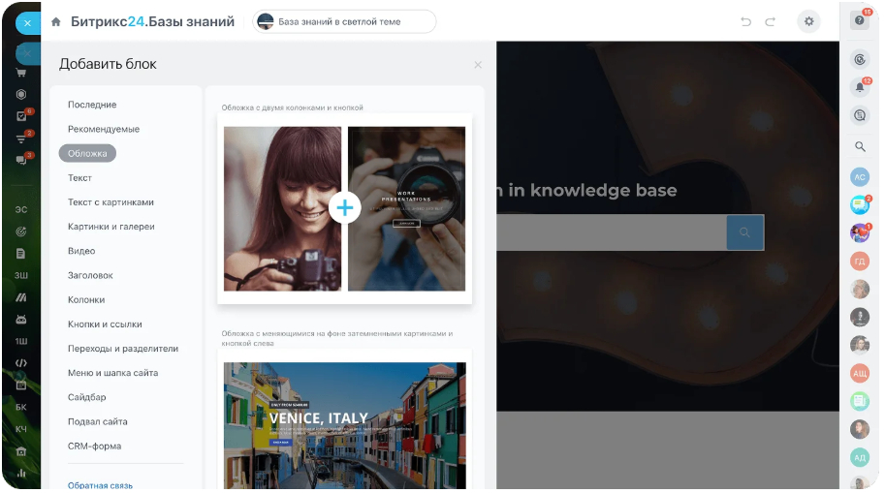
Task: Click the redo arrow in the top bar
Action: point(770,21)
